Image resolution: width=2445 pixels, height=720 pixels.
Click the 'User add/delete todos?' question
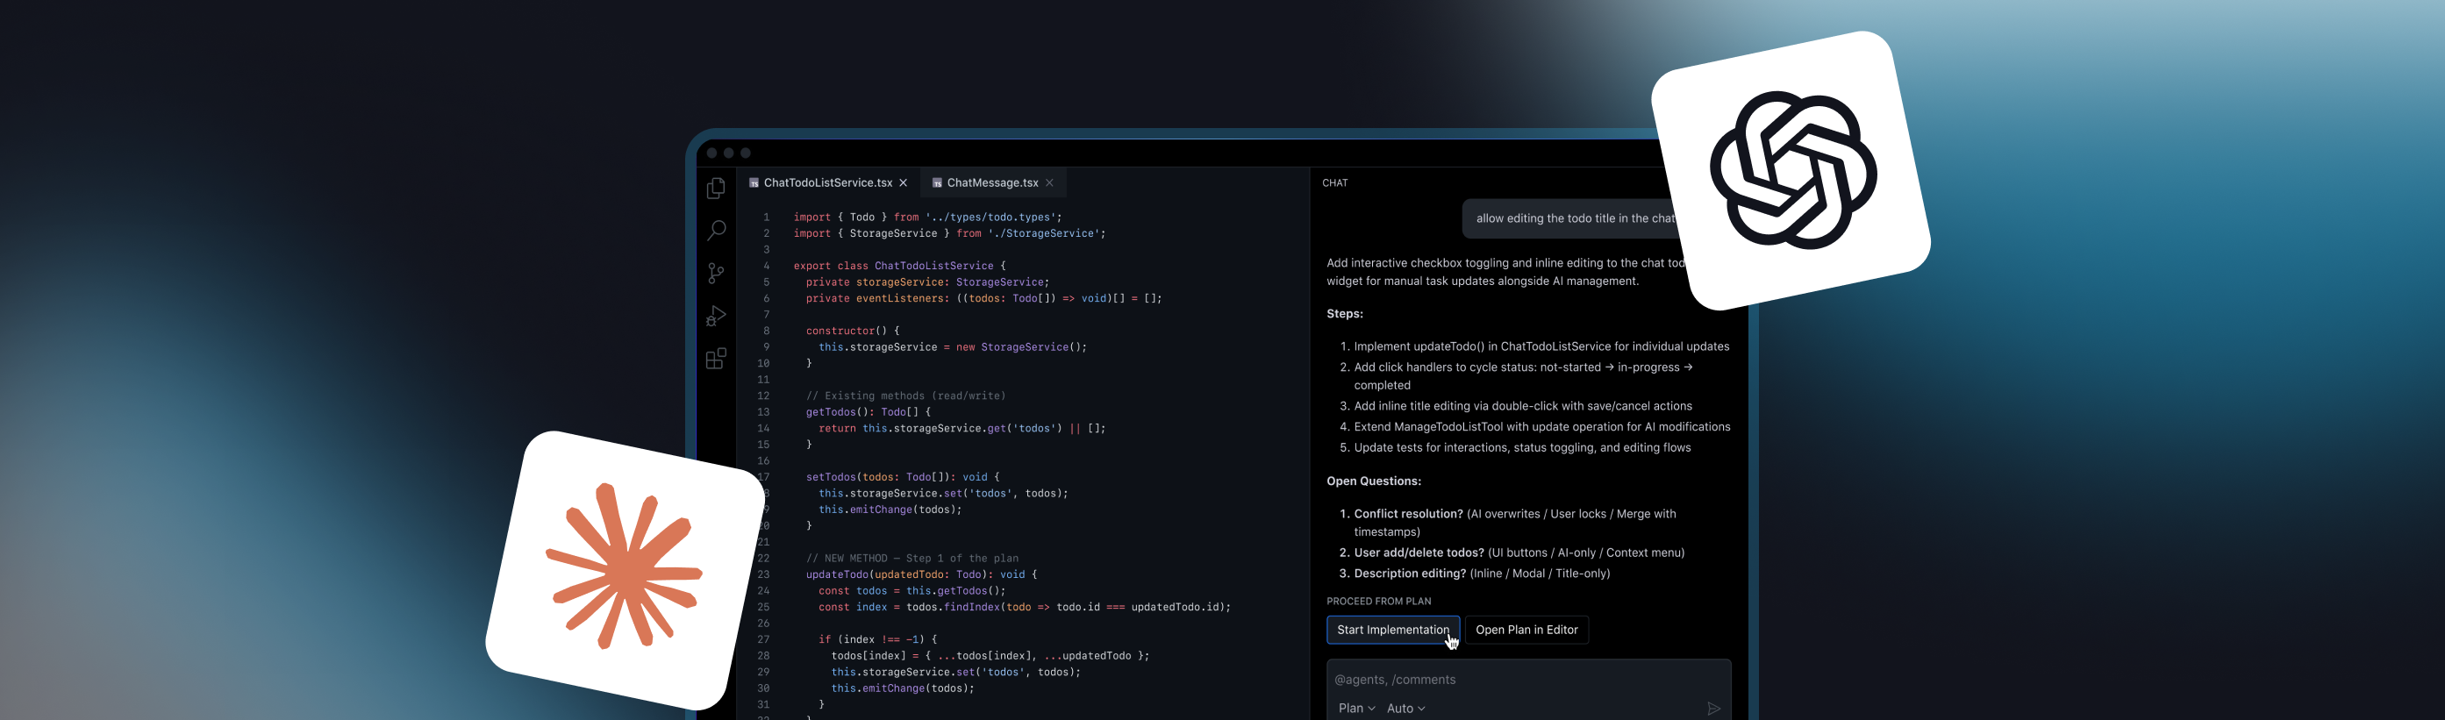[1419, 553]
